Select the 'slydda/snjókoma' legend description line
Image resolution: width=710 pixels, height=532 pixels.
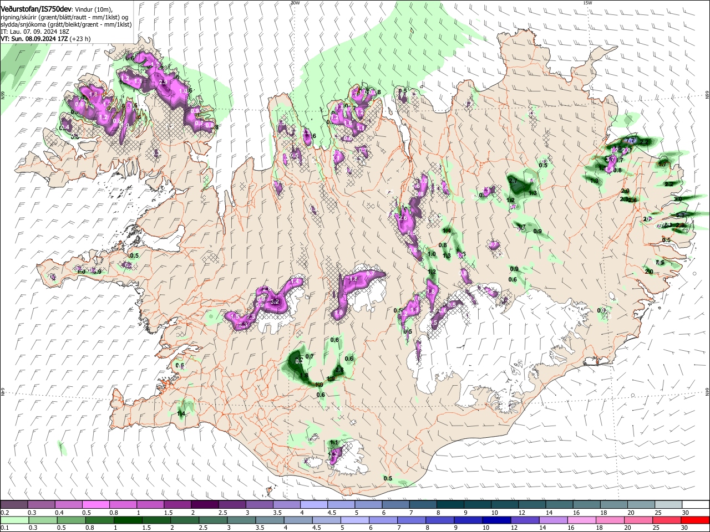[x=66, y=25]
